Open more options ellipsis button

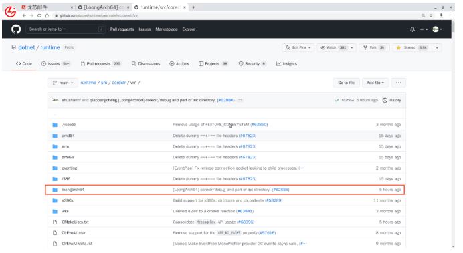pyautogui.click(x=398, y=83)
